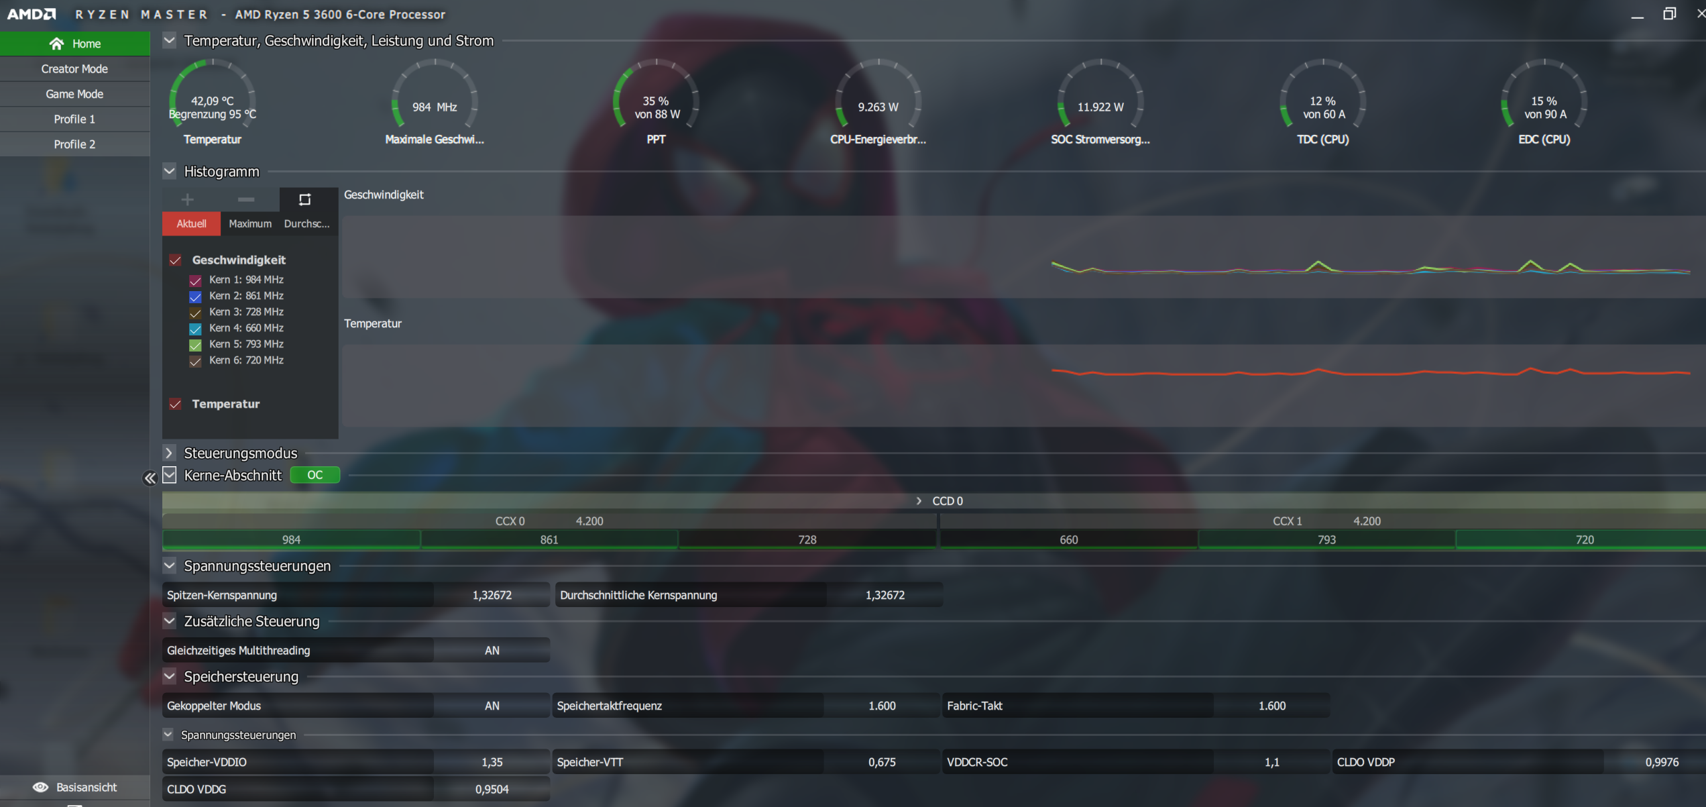
Task: Collapse the Histogramm section
Action: 169,171
